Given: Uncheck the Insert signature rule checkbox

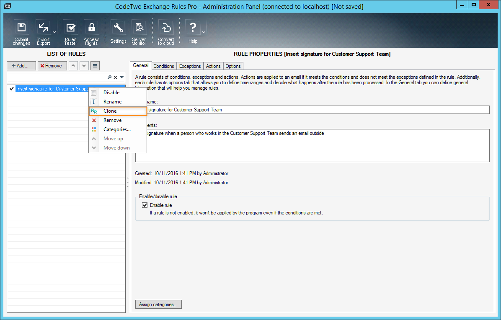Looking at the screenshot, I should click(x=12, y=89).
